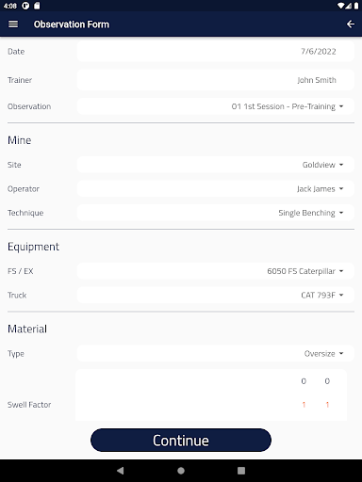Change Technique from Single Benching
This screenshot has height=482, width=362.
coord(215,213)
